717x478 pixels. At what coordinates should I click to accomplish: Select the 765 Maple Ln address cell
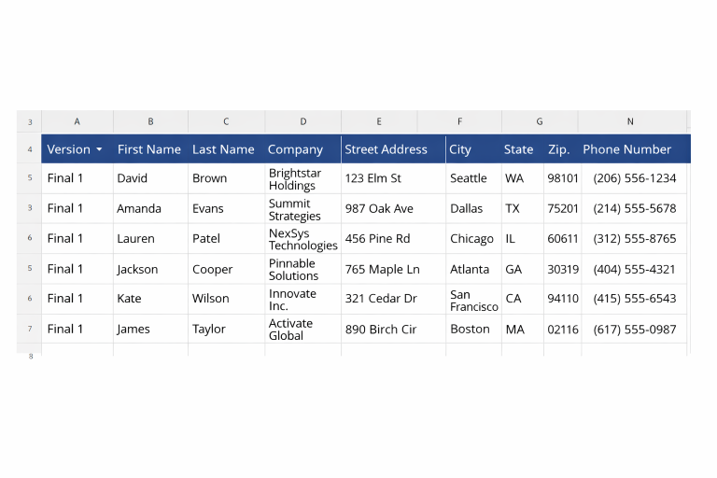click(393, 269)
